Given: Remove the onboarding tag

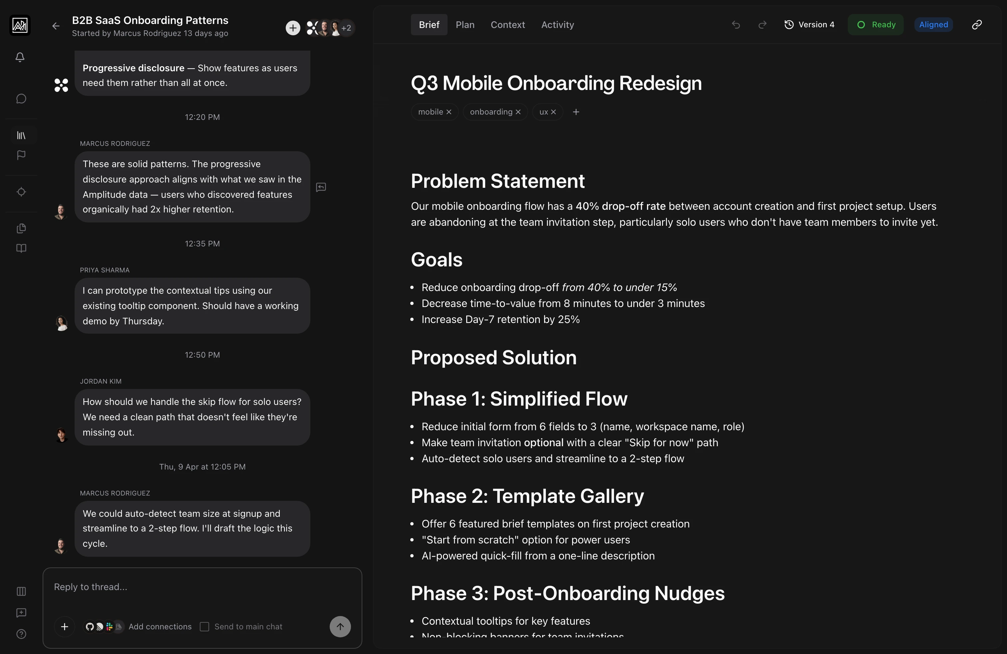Looking at the screenshot, I should (x=519, y=112).
